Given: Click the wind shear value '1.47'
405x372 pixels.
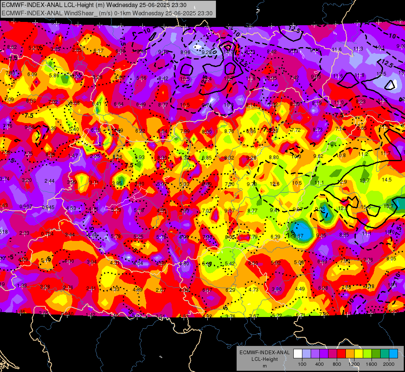Looking at the screenshot, I should tap(73, 156).
